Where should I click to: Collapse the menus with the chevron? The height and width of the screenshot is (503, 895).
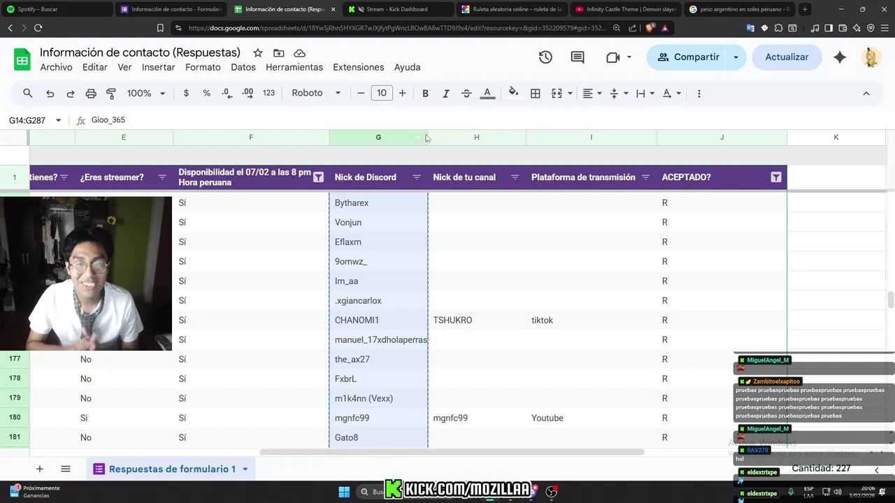pyautogui.click(x=866, y=93)
